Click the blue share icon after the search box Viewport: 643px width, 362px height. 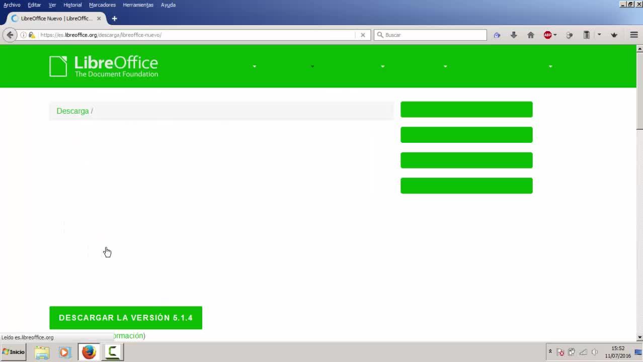click(497, 35)
